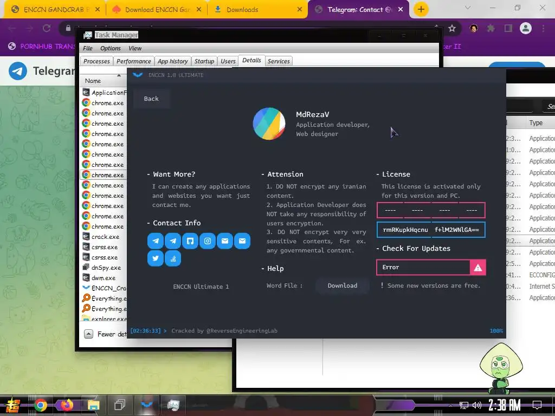The height and width of the screenshot is (416, 555).
Task: Click the Task Manager title bar icon
Action: click(x=87, y=35)
